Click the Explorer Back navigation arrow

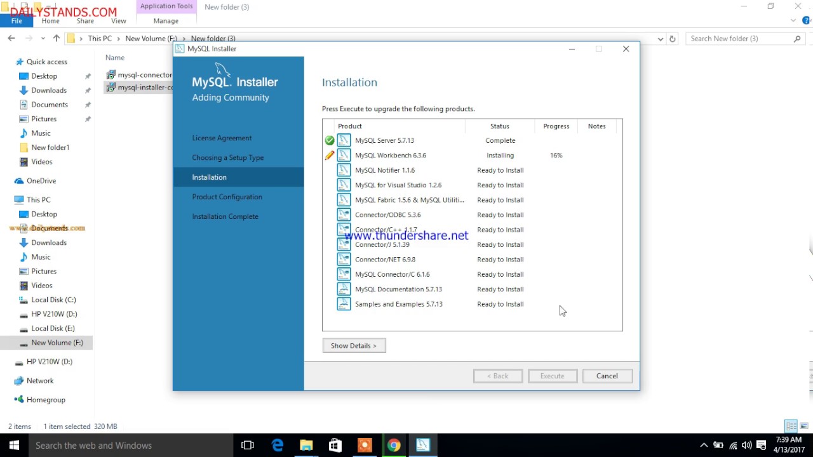11,39
